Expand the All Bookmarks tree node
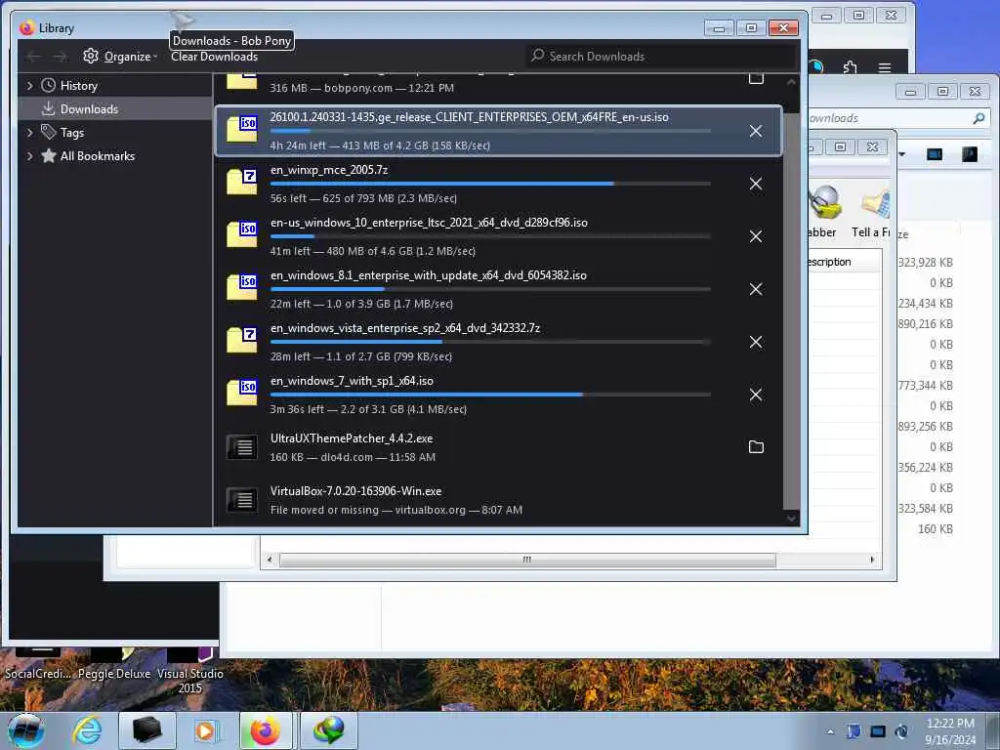The image size is (1000, 750). point(30,156)
